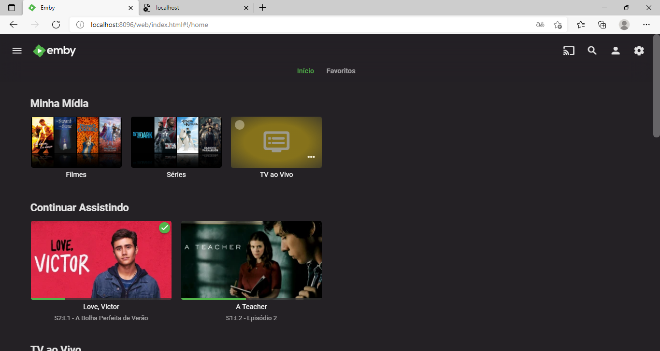Click the Séries label
The width and height of the screenshot is (660, 351).
click(x=176, y=175)
